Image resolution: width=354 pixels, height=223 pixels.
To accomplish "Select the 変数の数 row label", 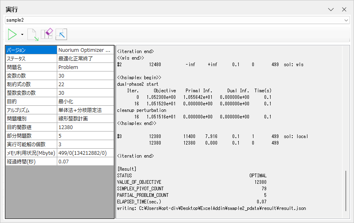I will click(x=31, y=76).
